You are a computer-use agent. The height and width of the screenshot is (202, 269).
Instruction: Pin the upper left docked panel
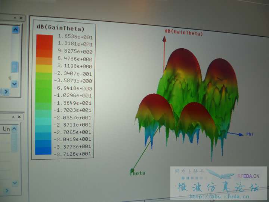point(15,18)
